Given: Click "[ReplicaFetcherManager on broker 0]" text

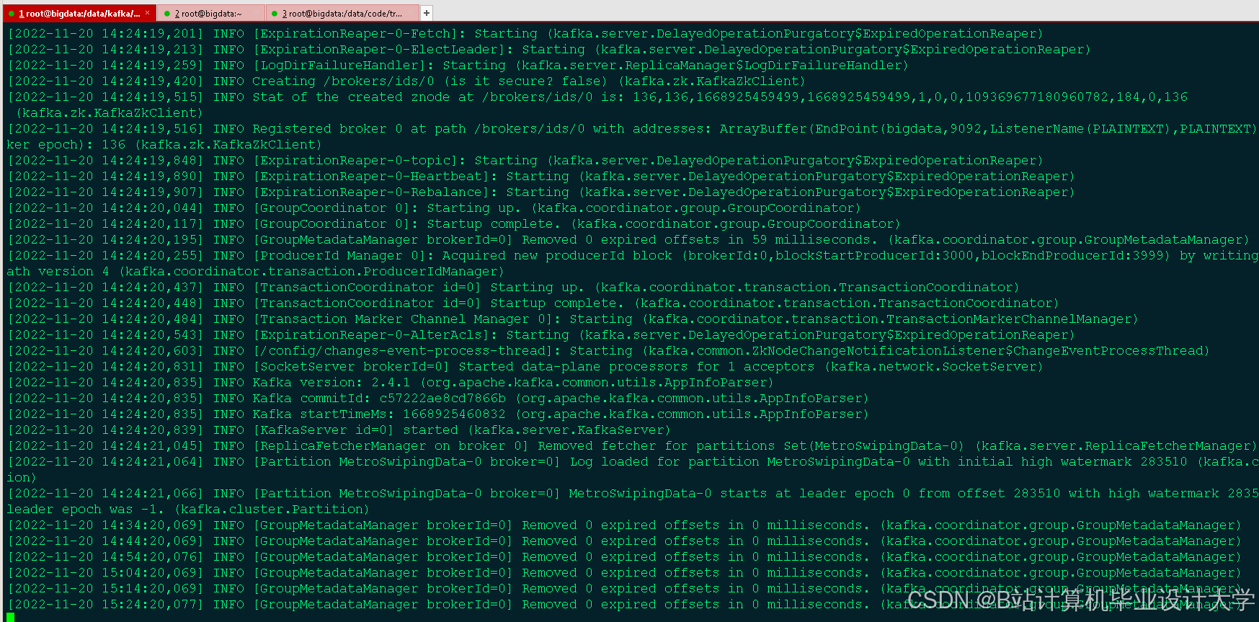Looking at the screenshot, I should tap(391, 446).
